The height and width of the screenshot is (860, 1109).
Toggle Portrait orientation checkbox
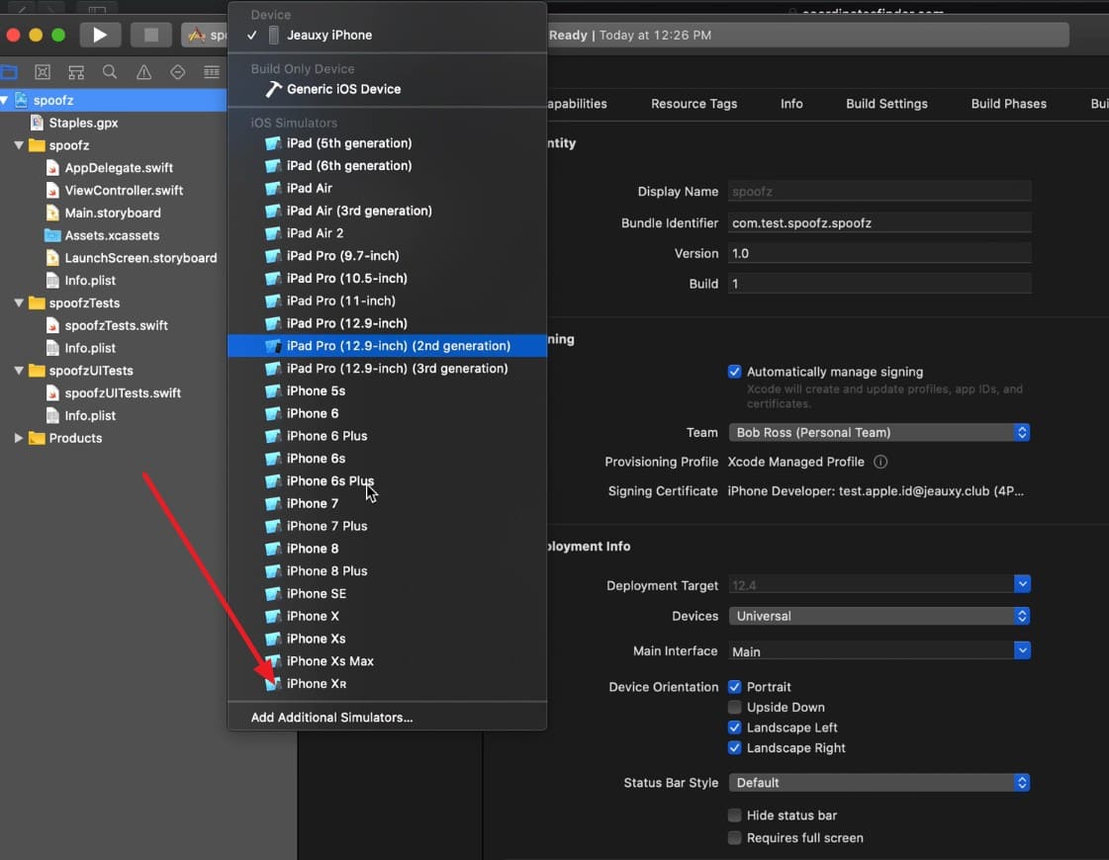pos(734,687)
